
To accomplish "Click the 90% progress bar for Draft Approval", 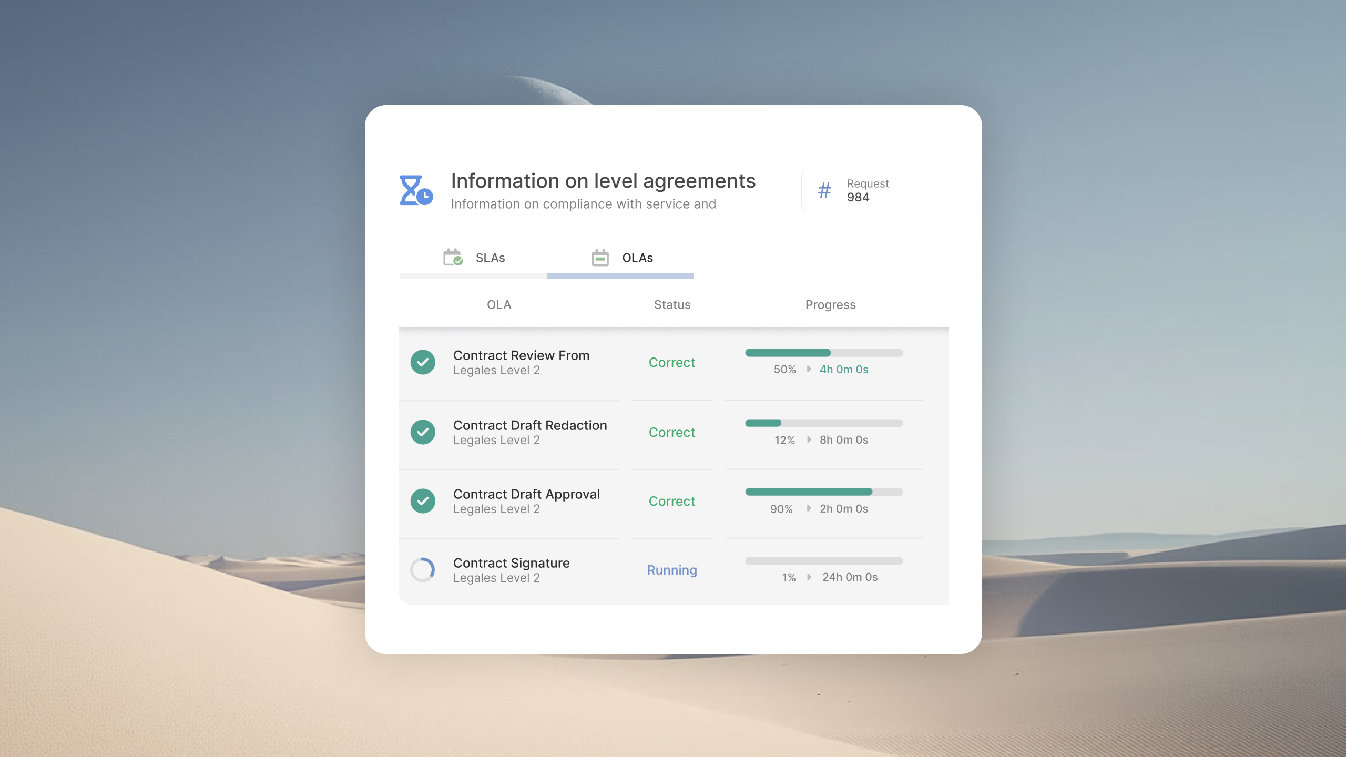I will point(824,492).
